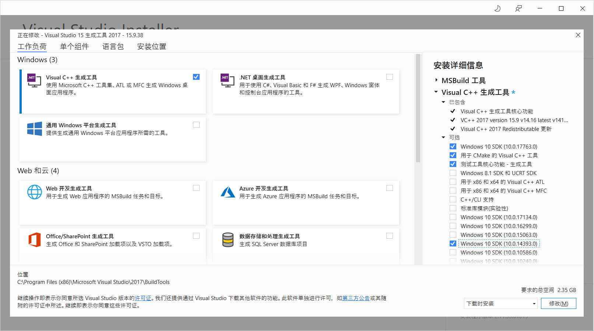The height and width of the screenshot is (331, 594).
Task: Switch to the 安装位置 tab
Action: 152,46
